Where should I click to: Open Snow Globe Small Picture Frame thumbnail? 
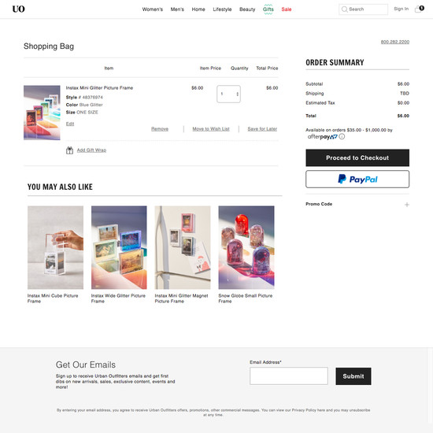pyautogui.click(x=246, y=247)
